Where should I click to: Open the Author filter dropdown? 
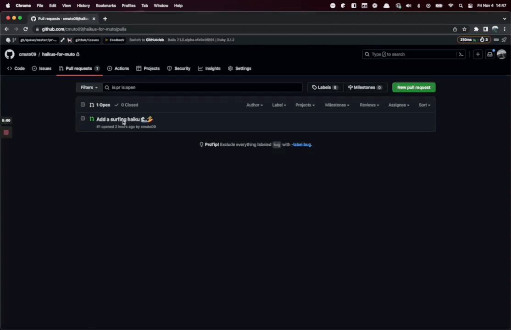(x=255, y=105)
